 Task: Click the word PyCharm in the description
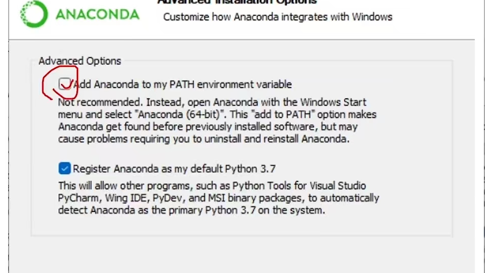[76, 198]
